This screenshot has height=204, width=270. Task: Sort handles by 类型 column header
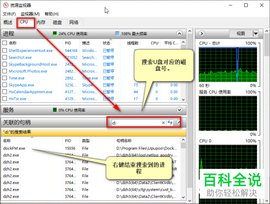[86, 141]
